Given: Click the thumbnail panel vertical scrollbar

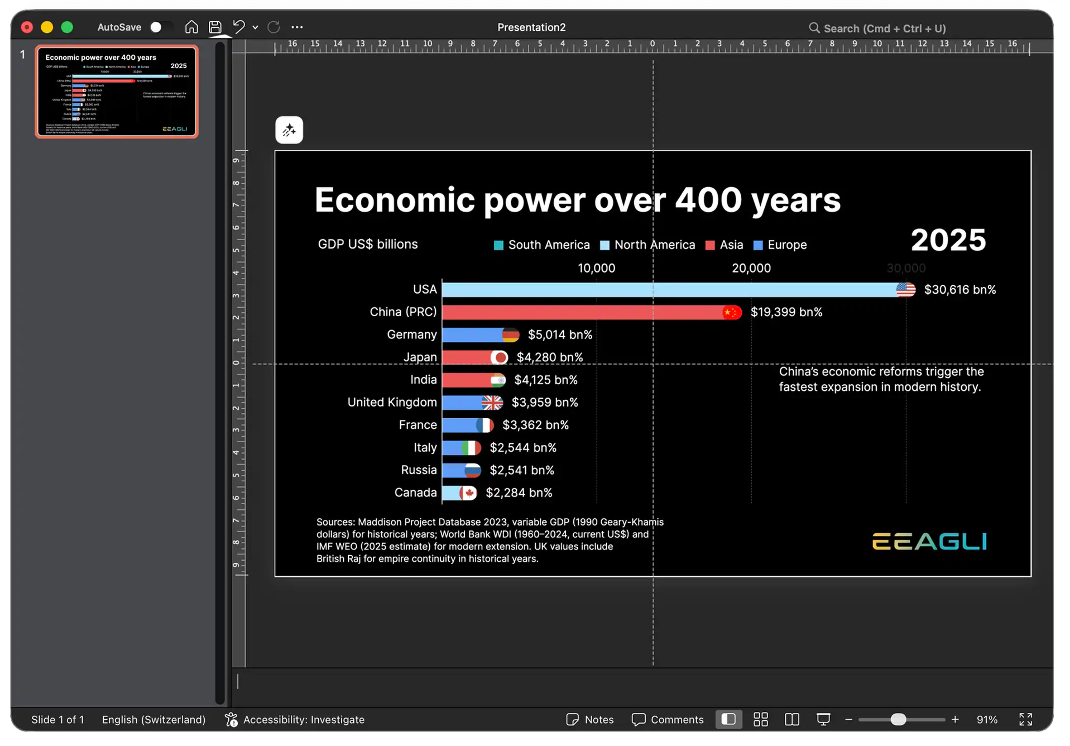Looking at the screenshot, I should [220, 373].
